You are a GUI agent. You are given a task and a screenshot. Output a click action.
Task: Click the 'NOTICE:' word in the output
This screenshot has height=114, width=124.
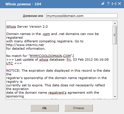[13, 71]
